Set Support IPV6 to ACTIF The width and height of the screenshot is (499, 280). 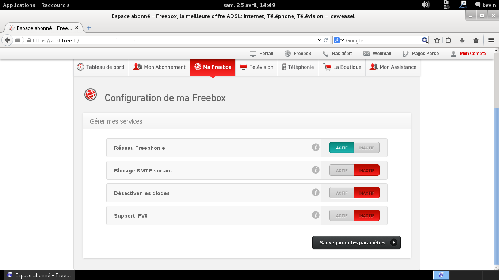coord(342,215)
